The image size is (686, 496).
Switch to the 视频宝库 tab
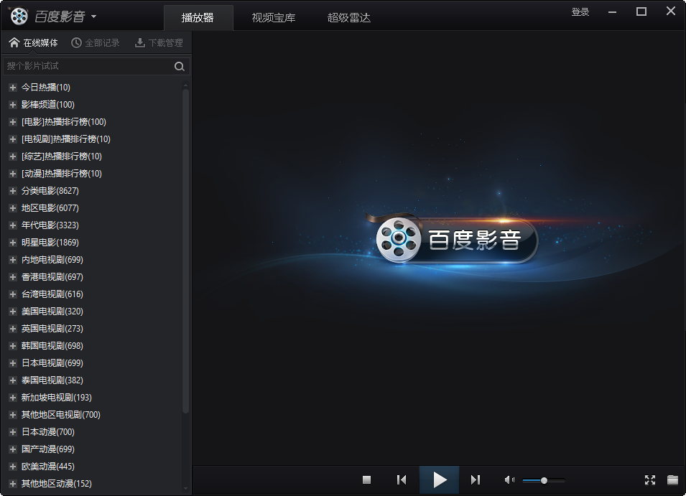[x=274, y=17]
